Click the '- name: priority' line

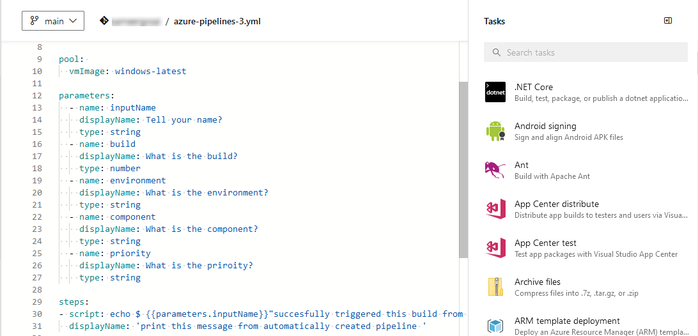pyautogui.click(x=109, y=253)
